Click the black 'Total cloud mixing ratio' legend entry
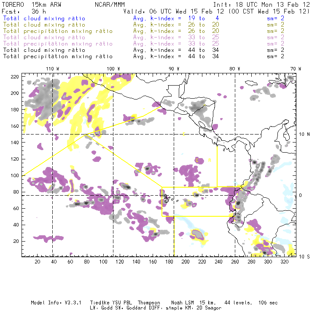This screenshot has width=312, height=312. [x=44, y=50]
